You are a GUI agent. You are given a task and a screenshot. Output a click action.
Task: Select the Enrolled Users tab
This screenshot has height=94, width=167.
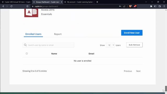(33, 34)
